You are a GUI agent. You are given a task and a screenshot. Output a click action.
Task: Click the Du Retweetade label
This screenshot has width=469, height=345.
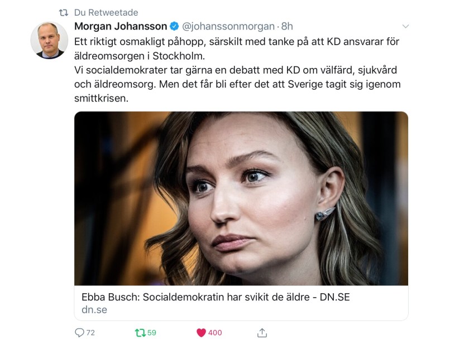click(106, 13)
